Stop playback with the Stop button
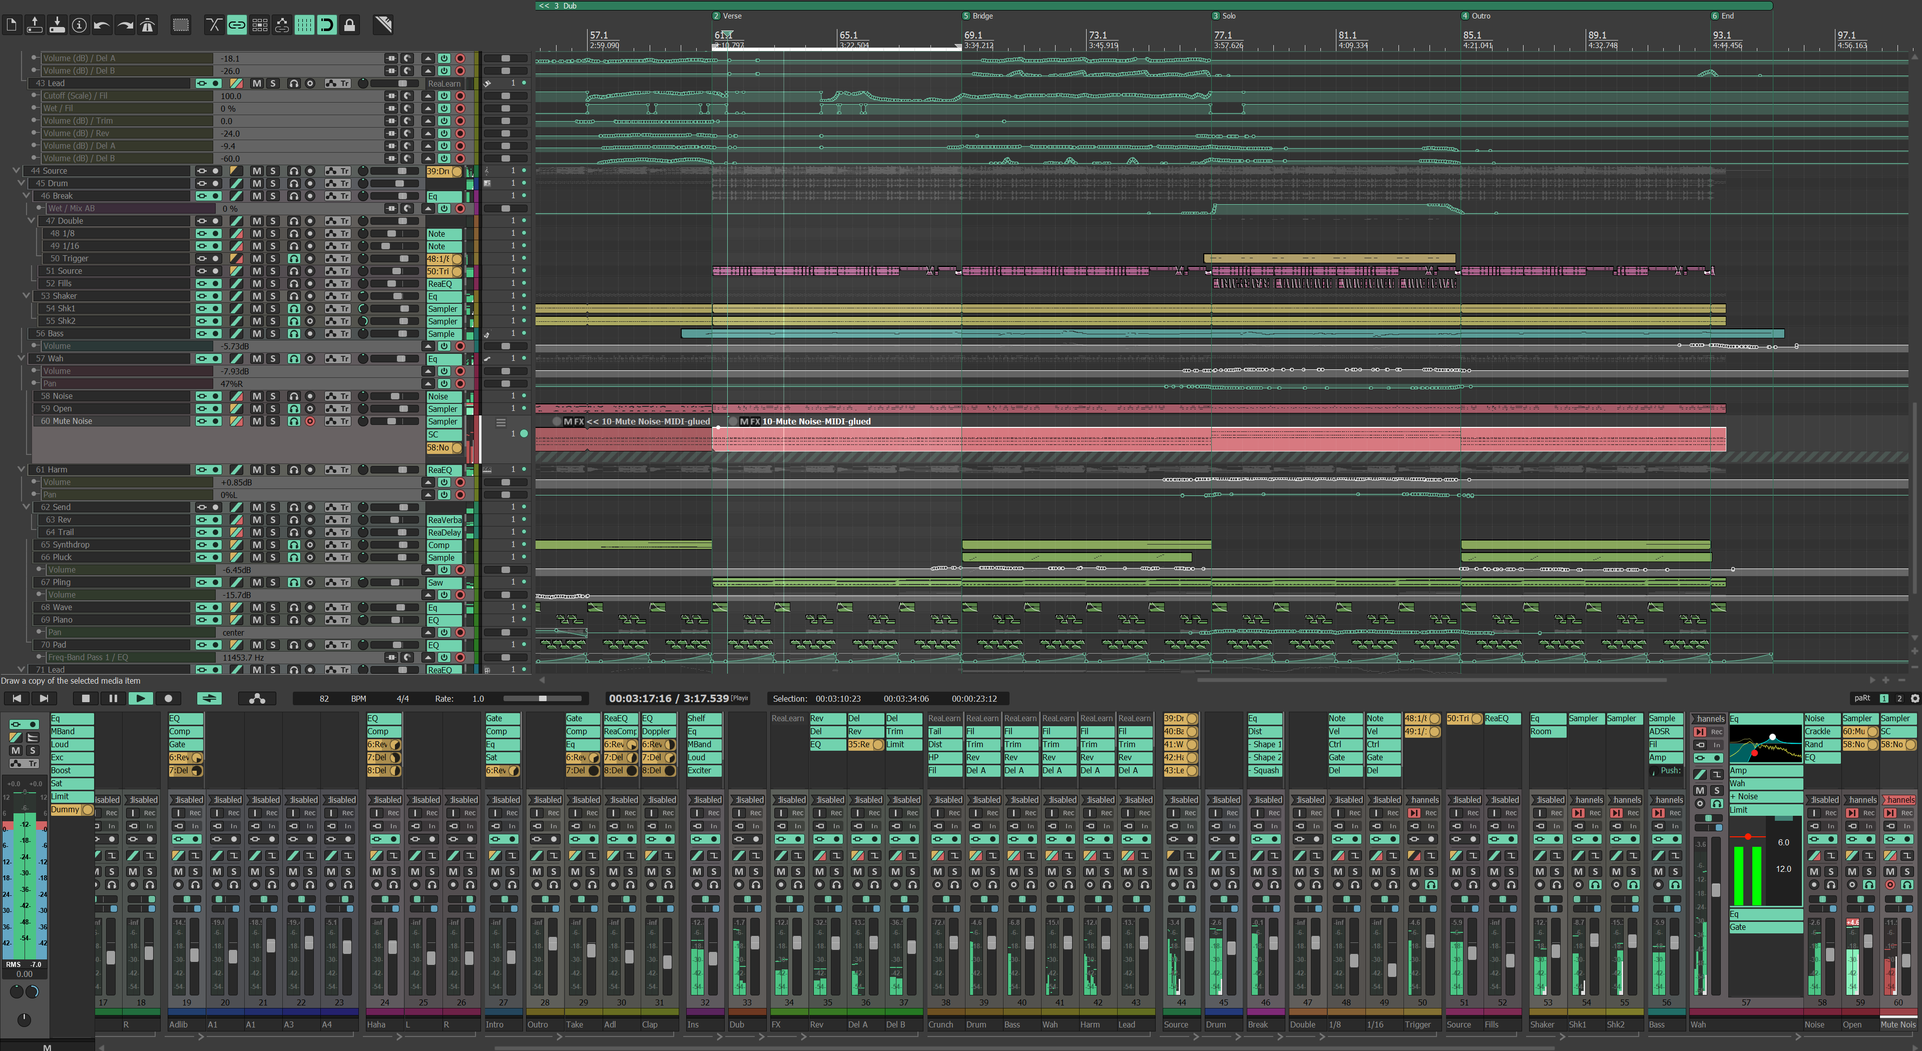1922x1051 pixels. [85, 698]
